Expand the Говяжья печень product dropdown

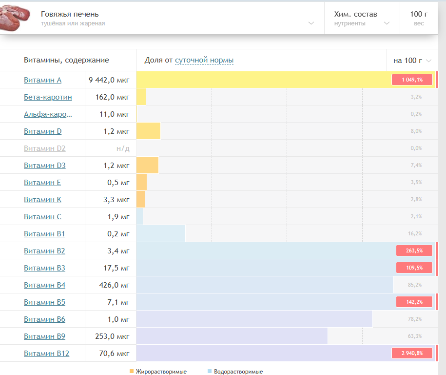[311, 23]
